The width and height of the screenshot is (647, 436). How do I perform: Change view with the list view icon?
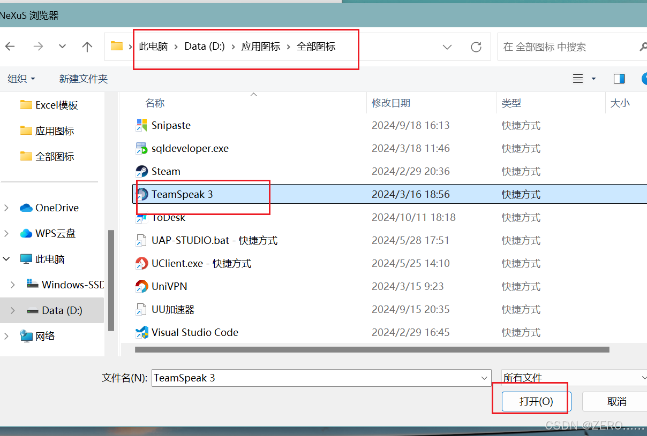[578, 79]
